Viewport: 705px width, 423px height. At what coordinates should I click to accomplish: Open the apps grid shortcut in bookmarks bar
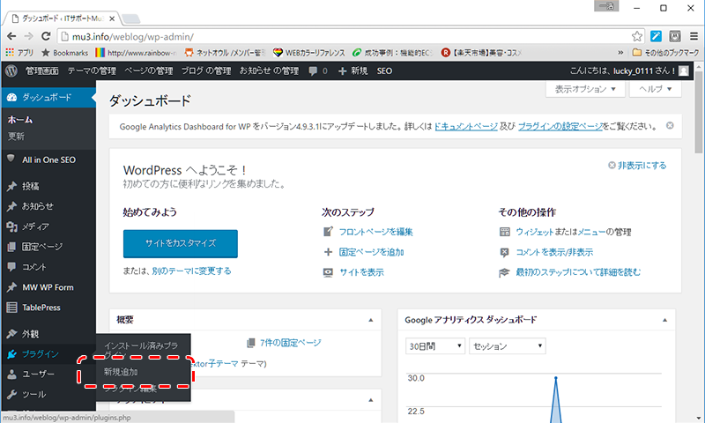10,53
